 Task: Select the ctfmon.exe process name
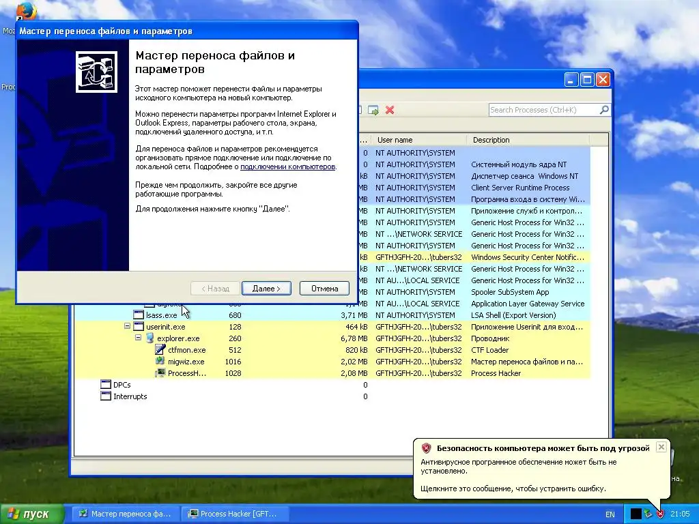point(187,350)
